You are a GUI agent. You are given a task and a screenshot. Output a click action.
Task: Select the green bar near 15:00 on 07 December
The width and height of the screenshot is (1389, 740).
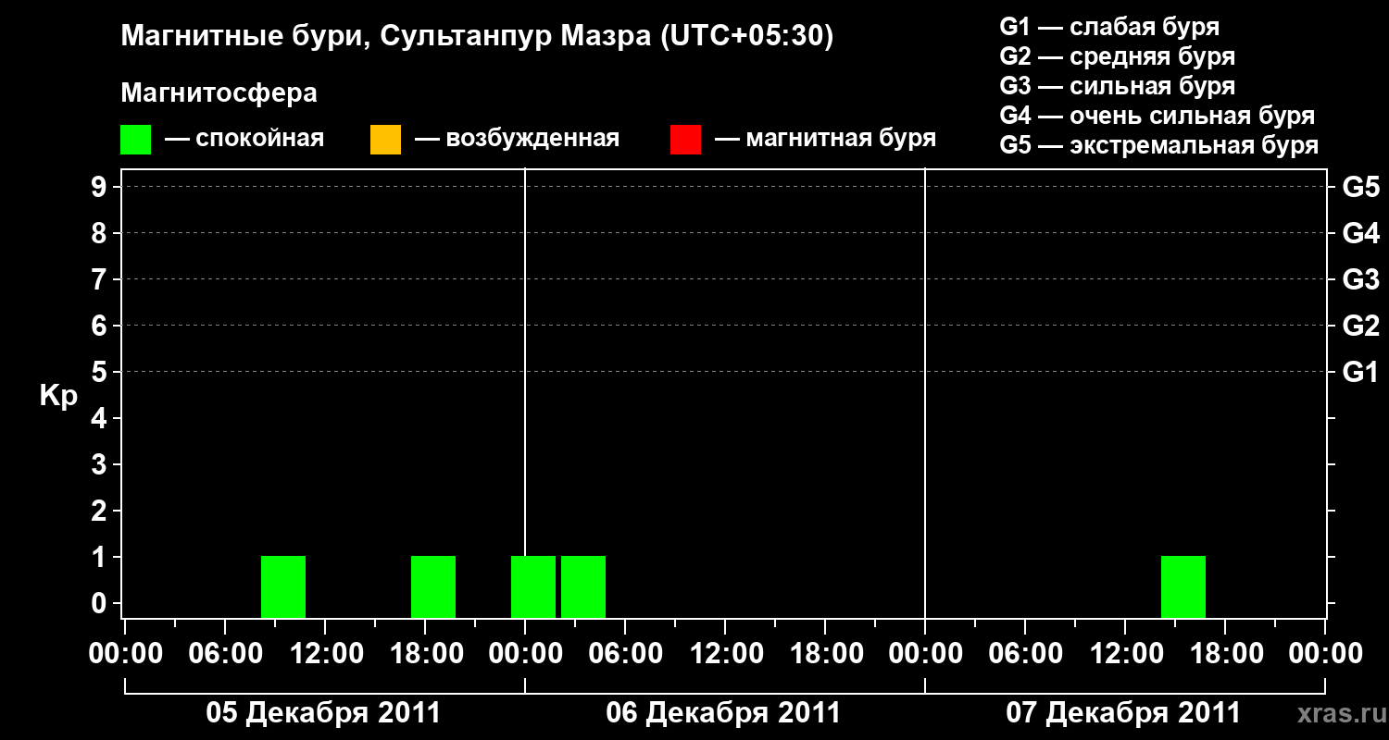pyautogui.click(x=1183, y=586)
